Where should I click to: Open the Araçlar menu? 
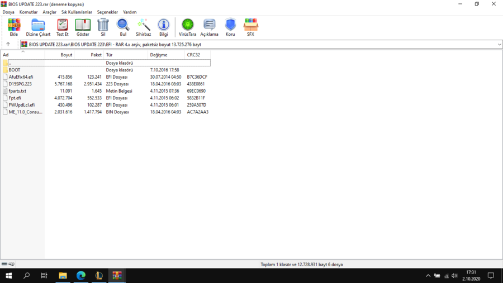[x=49, y=12]
